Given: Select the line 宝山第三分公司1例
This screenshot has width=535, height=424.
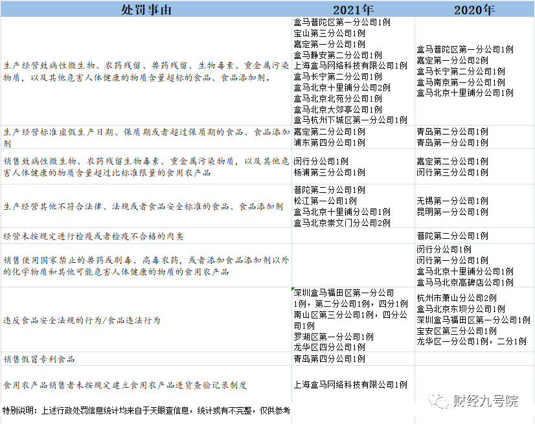Looking at the screenshot, I should pyautogui.click(x=329, y=33).
